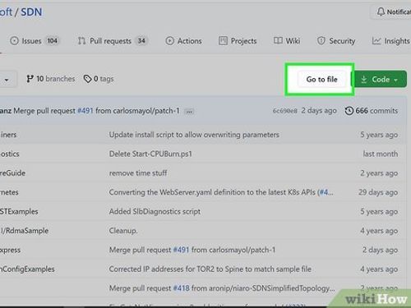Open the Insights tab

[390, 41]
